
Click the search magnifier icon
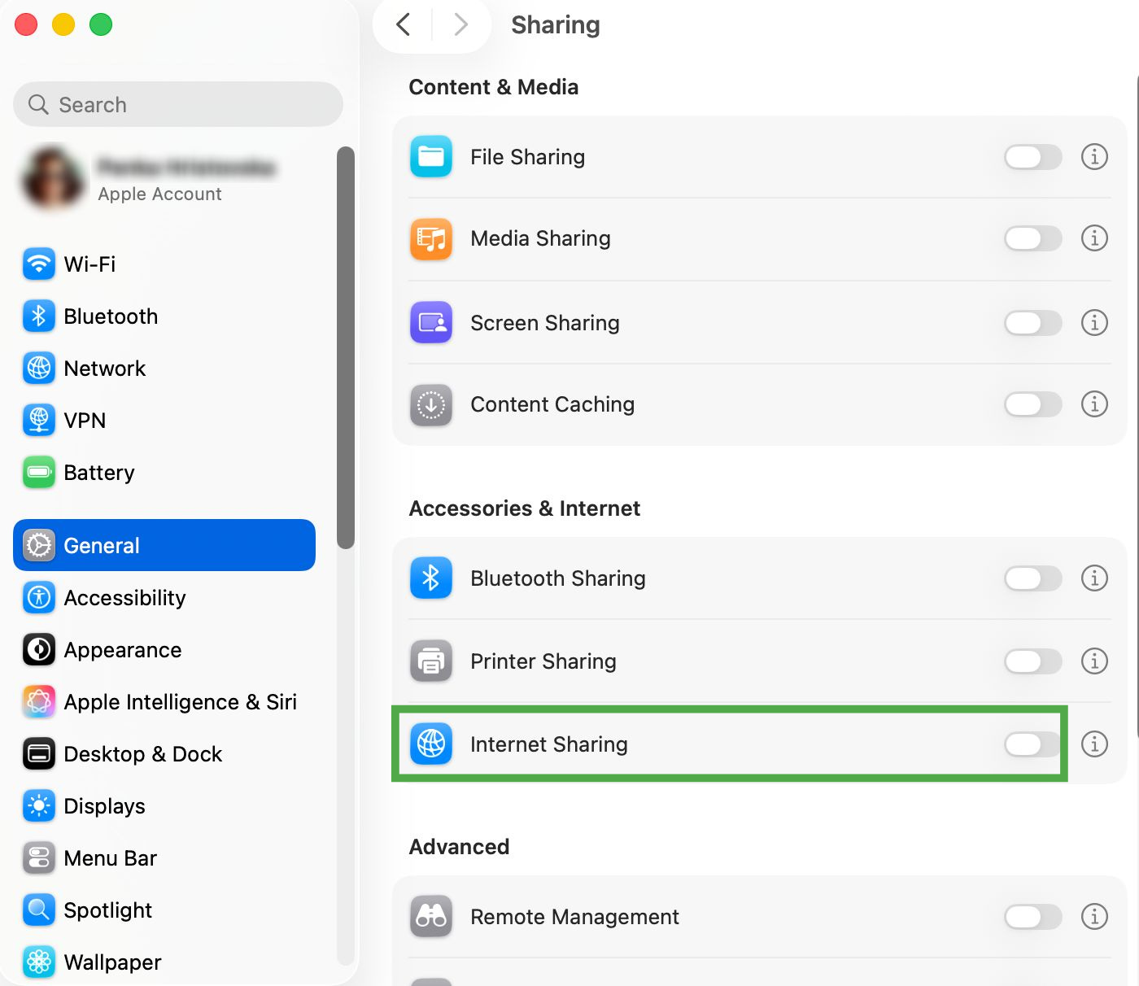coord(38,104)
